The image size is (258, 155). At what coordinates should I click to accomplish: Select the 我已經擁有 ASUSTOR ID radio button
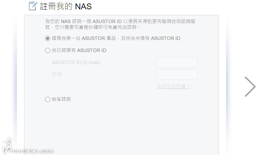pos(47,50)
